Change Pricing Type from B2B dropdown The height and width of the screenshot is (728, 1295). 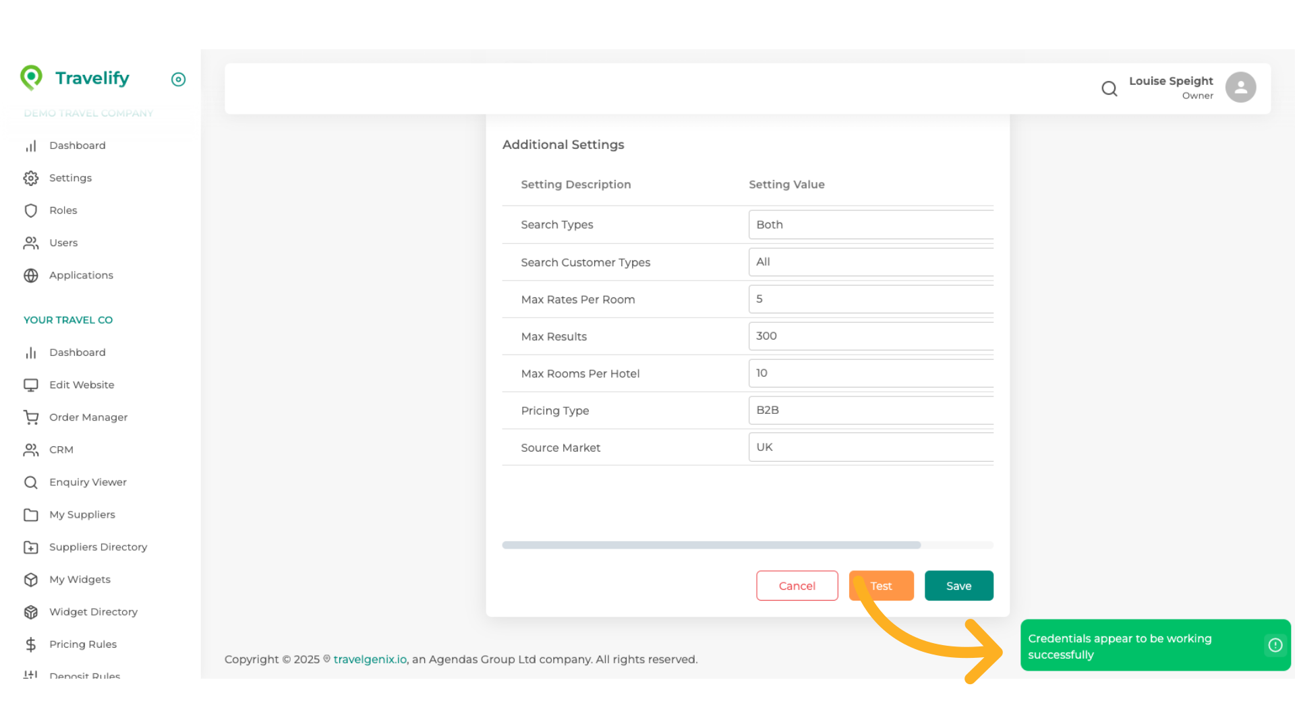[x=870, y=410]
